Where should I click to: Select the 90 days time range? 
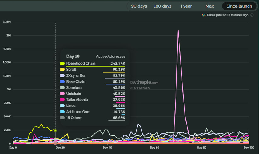pyautogui.click(x=139, y=6)
